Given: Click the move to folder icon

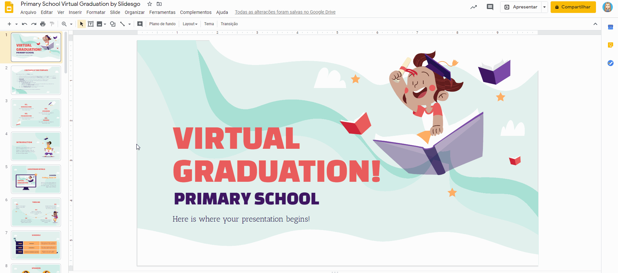Looking at the screenshot, I should click(x=159, y=4).
